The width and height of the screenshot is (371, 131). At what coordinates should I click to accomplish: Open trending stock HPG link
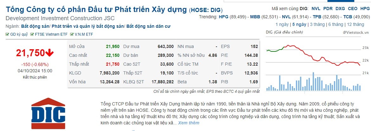[x=223, y=17]
